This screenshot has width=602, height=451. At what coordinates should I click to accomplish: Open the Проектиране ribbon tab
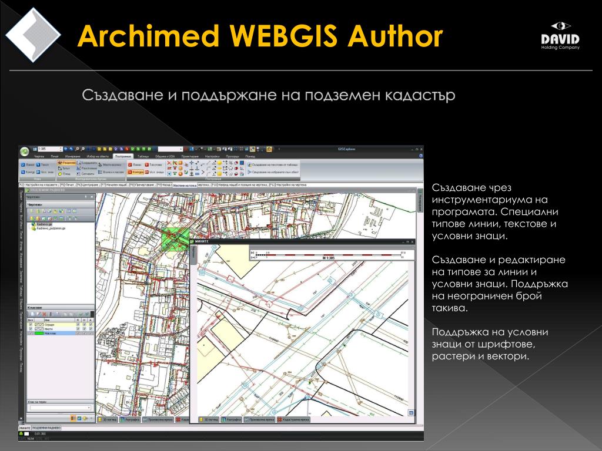(x=190, y=156)
